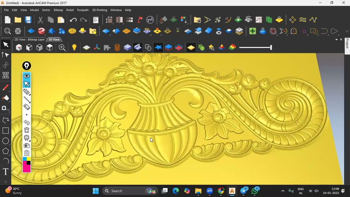Open the Relief menu
This screenshot has height=197, width=350.
[x=70, y=10]
